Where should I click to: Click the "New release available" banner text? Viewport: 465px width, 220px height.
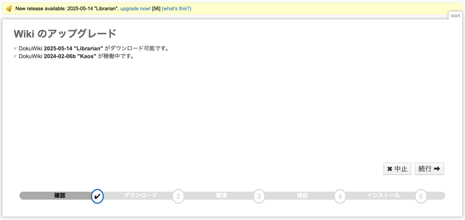pos(67,9)
